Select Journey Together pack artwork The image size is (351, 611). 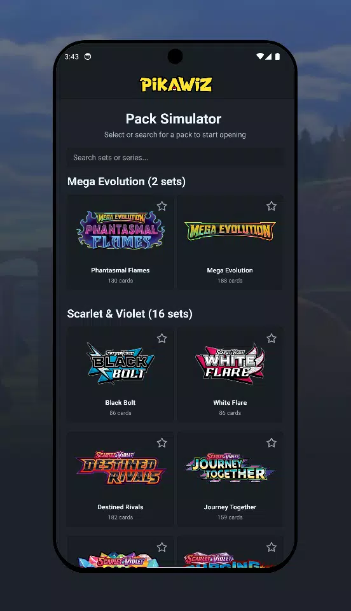click(230, 468)
